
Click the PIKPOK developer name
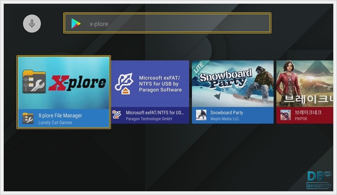click(301, 119)
